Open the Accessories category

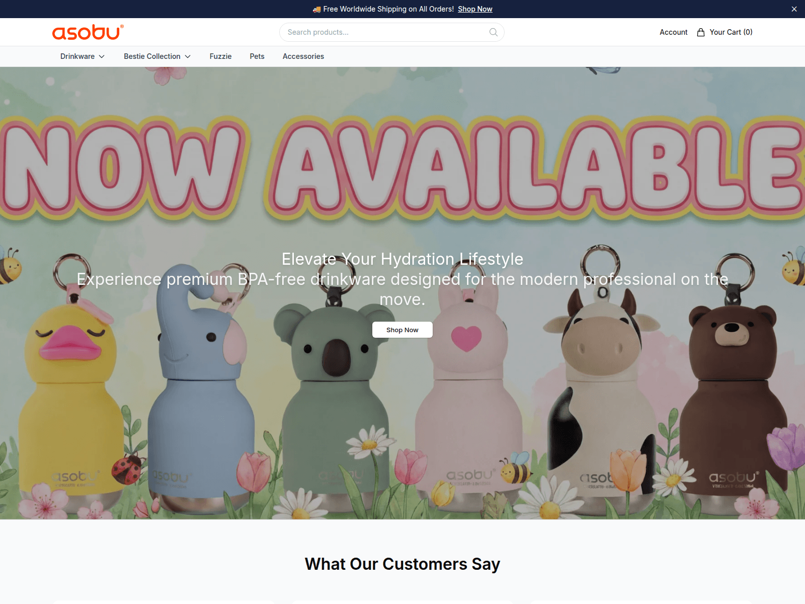coord(303,56)
